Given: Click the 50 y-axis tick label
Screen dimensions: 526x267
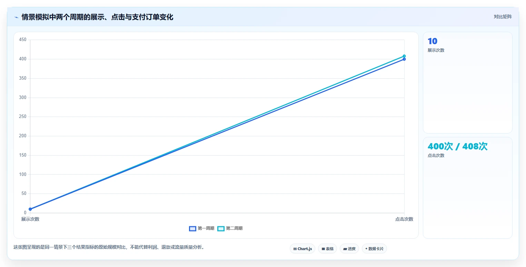Looking at the screenshot, I should [x=24, y=194].
